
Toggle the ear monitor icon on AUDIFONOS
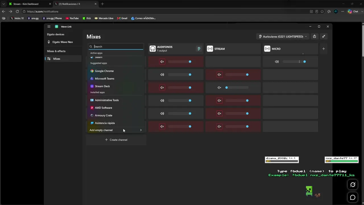tap(199, 49)
